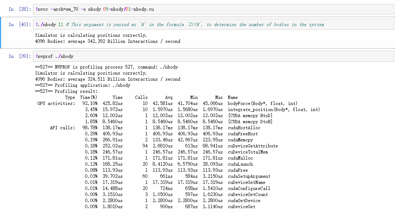The height and width of the screenshot is (216, 396).
Task: Click the 'cudaMalloc' entry
Action: coord(240,158)
